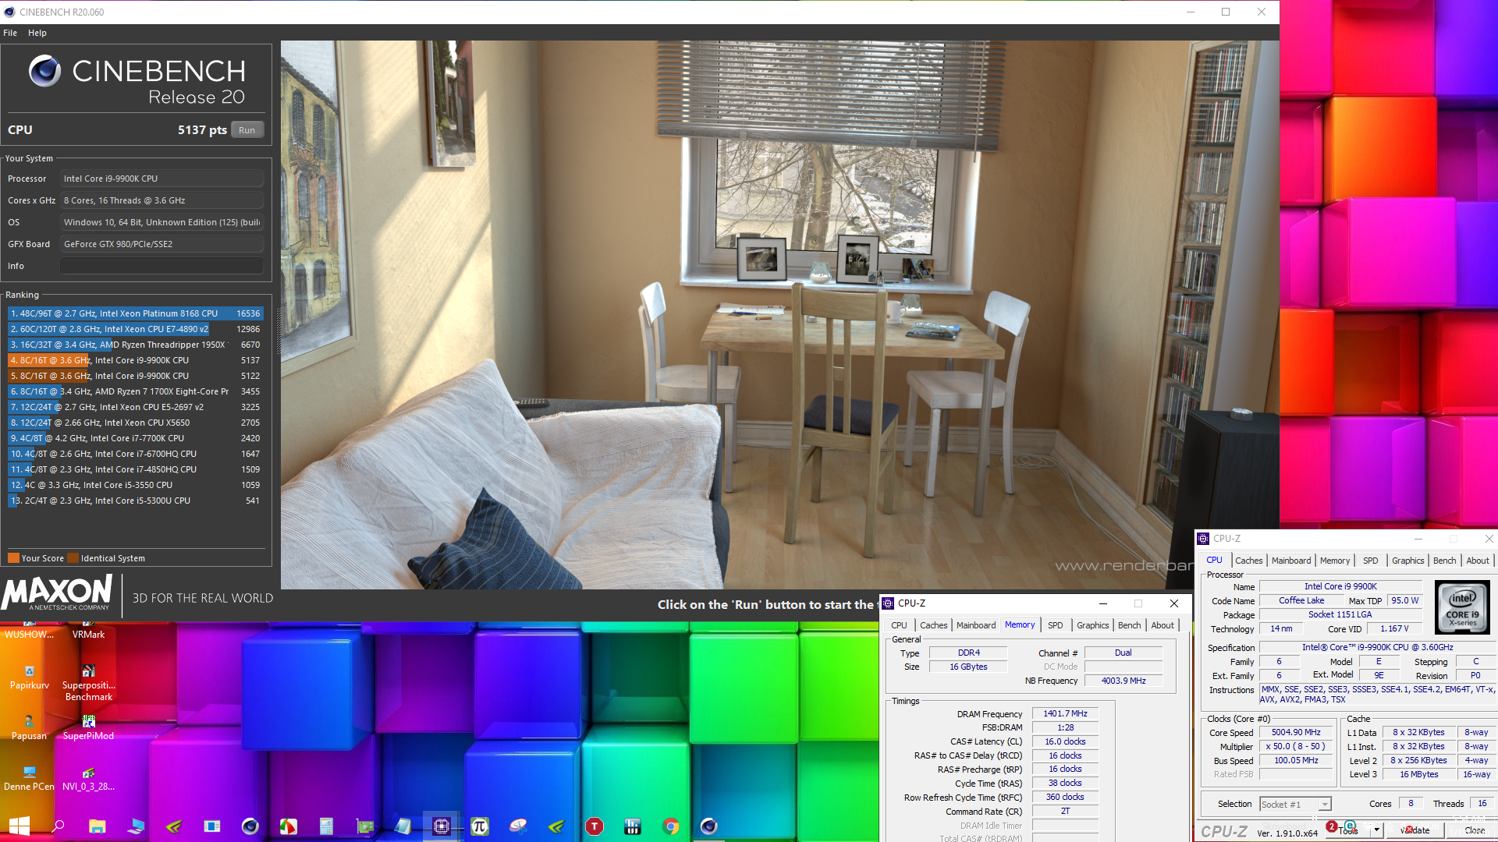Open the File menu in Cinebench
The image size is (1498, 842).
point(10,33)
